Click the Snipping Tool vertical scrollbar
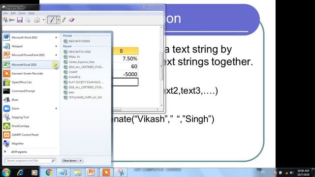315x177 pixels. [161, 66]
